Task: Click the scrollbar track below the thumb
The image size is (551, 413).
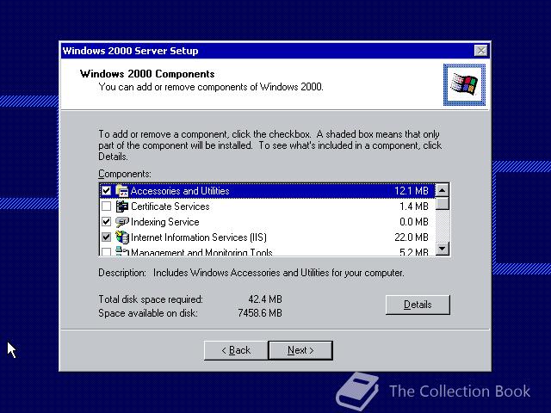Action: click(x=442, y=226)
